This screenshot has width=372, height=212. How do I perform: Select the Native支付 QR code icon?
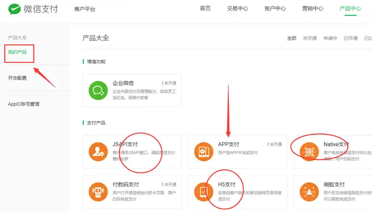[x=309, y=152]
